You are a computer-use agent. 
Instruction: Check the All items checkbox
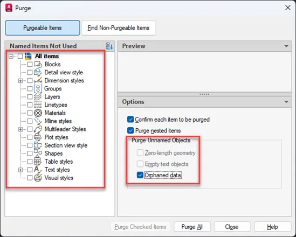point(20,56)
